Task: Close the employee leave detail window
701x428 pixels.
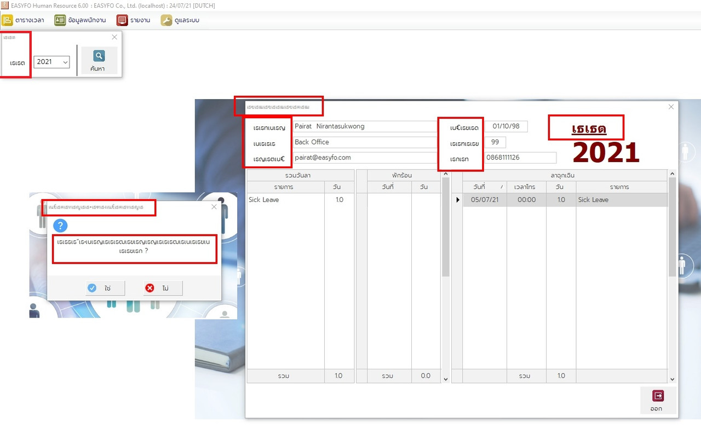Action: pos(671,107)
